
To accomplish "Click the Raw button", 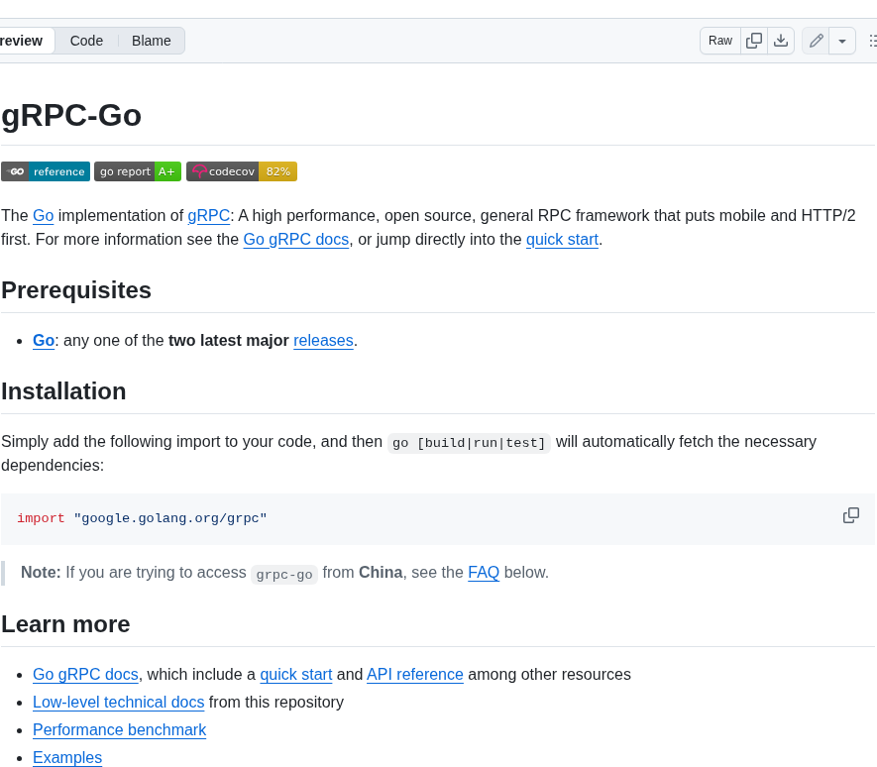I will click(719, 41).
